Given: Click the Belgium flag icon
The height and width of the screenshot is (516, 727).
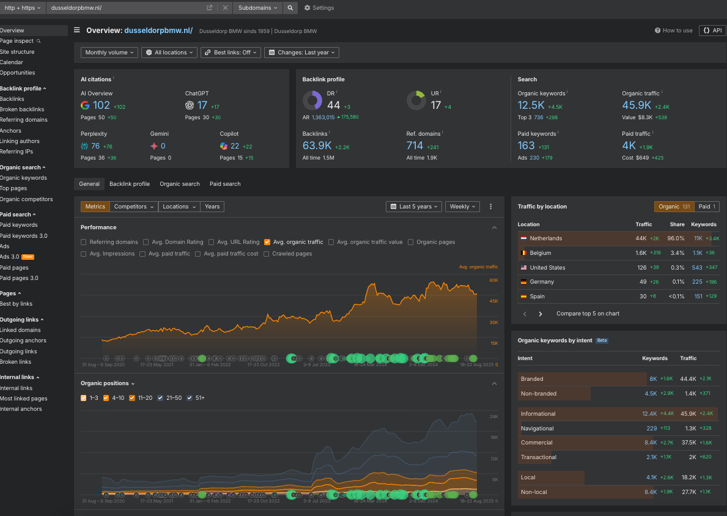Looking at the screenshot, I should [523, 253].
